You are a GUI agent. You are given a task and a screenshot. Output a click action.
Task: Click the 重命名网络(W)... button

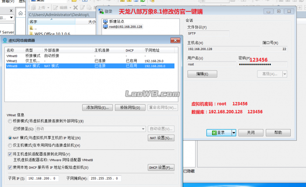coord(163,108)
